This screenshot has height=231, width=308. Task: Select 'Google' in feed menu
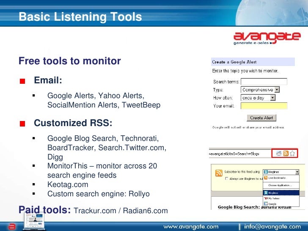(x=281, y=204)
